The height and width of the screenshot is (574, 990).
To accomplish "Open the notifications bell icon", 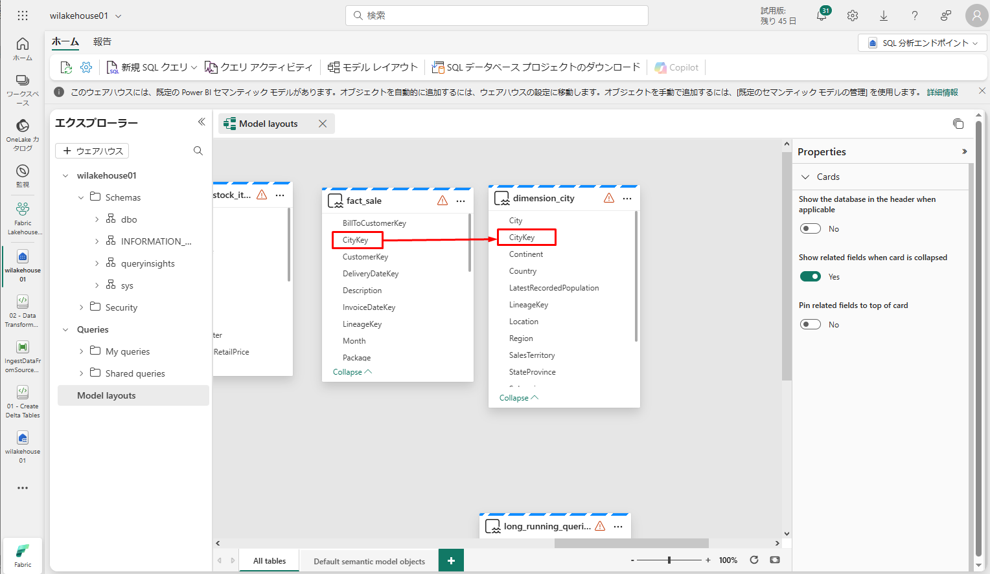I will point(821,16).
